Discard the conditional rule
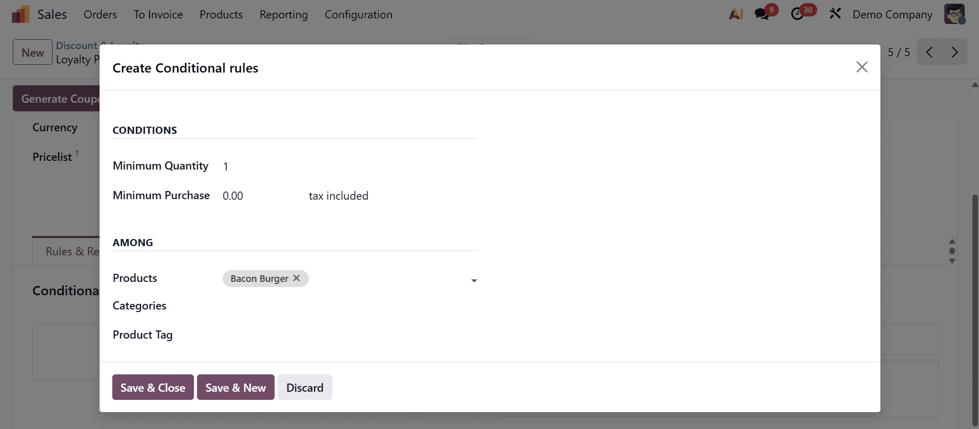The image size is (979, 429). (305, 387)
